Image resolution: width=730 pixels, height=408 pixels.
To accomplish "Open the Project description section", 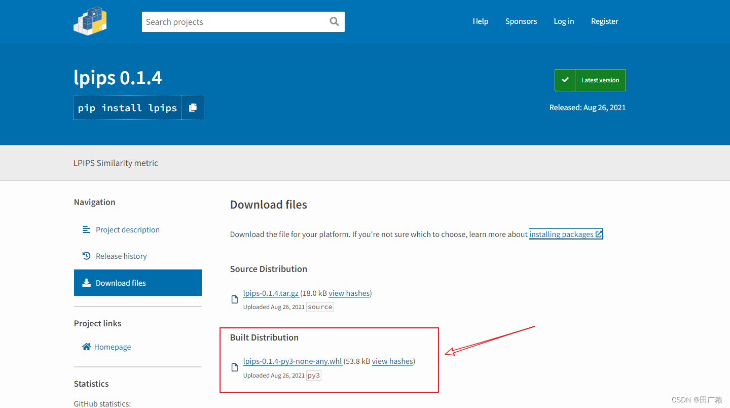I will click(x=127, y=229).
